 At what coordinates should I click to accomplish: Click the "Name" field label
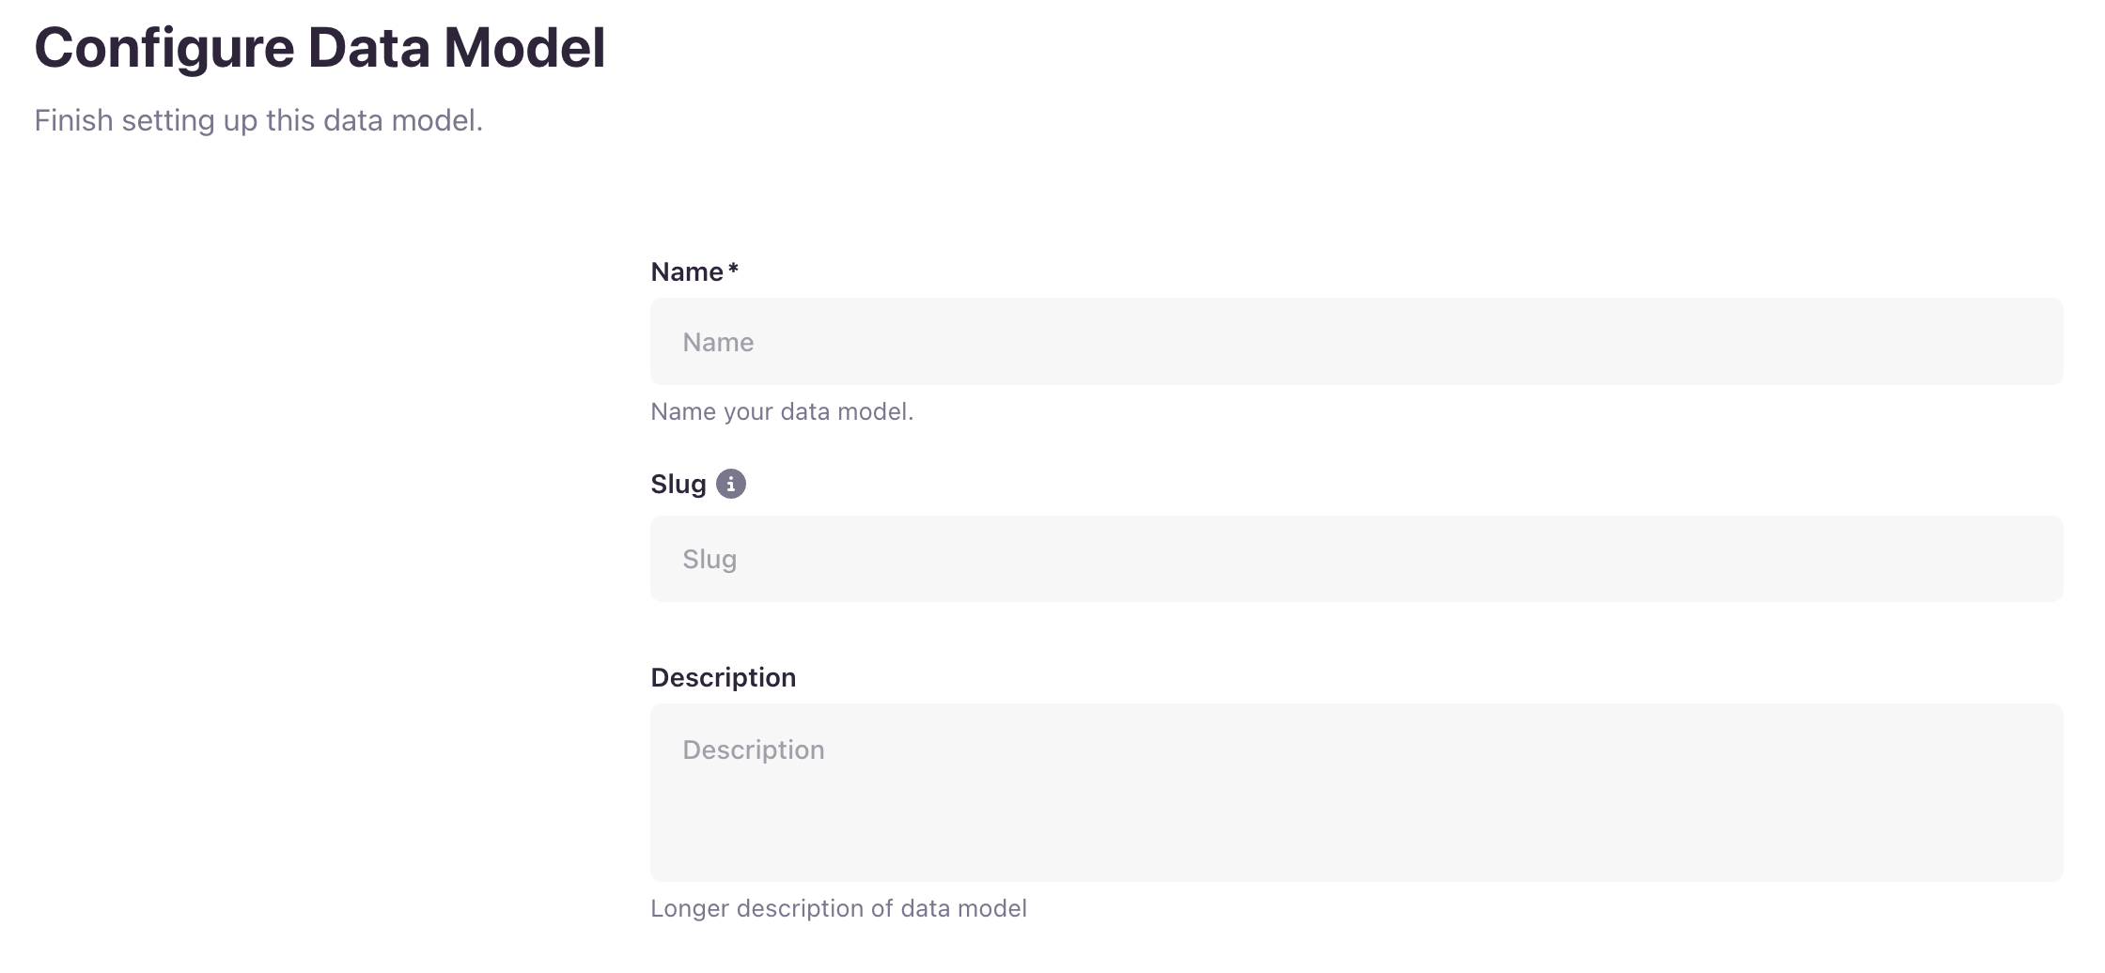click(687, 272)
